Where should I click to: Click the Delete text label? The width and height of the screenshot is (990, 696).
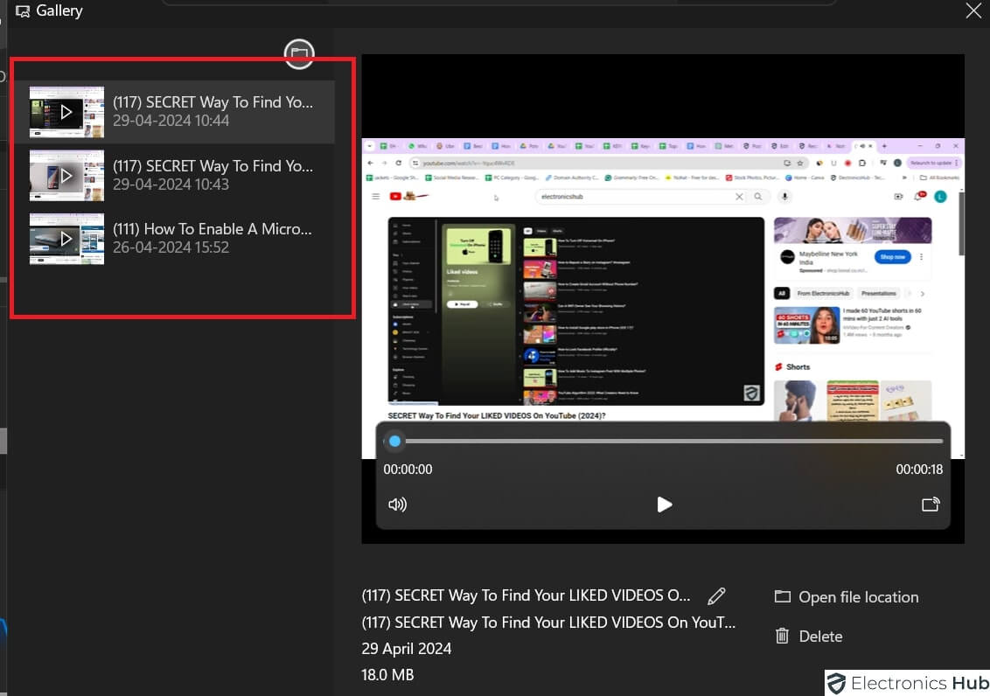[820, 637]
